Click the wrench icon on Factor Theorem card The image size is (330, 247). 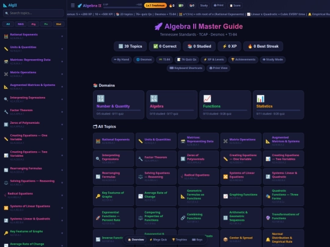(141, 159)
